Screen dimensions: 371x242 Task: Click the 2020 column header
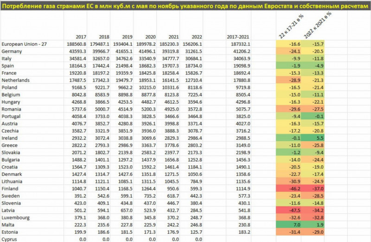point(150,37)
